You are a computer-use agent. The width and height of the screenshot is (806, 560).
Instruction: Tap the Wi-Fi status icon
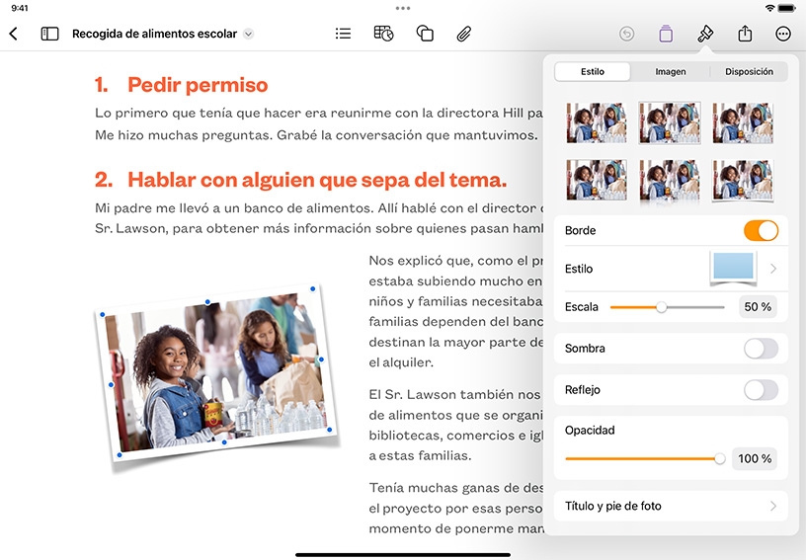pyautogui.click(x=769, y=8)
